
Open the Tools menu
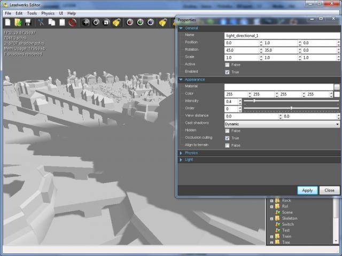(32, 13)
